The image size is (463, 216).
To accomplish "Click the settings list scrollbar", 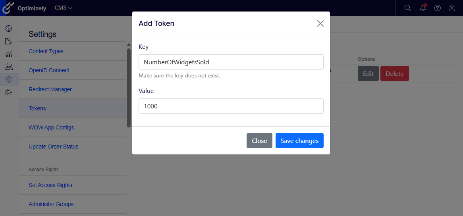I will 129,87.
